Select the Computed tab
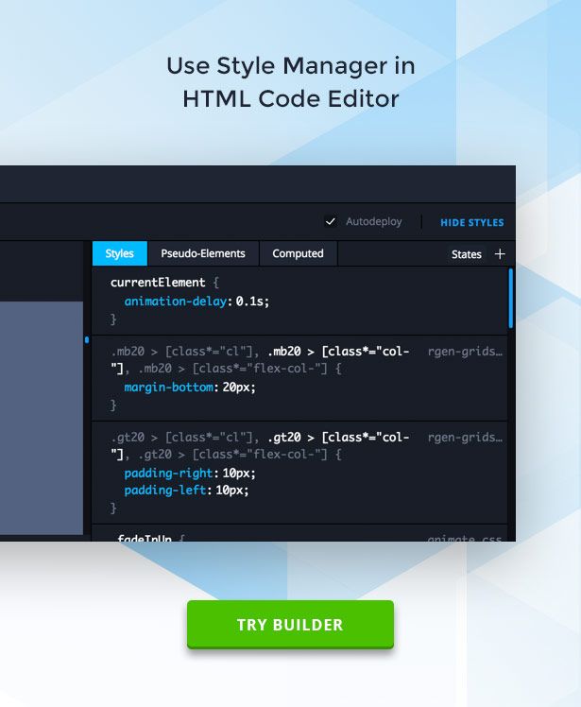Screen dimensions: 581x707 (298, 253)
